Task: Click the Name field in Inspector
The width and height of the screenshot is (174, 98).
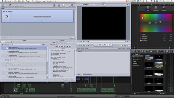Action: point(65,42)
